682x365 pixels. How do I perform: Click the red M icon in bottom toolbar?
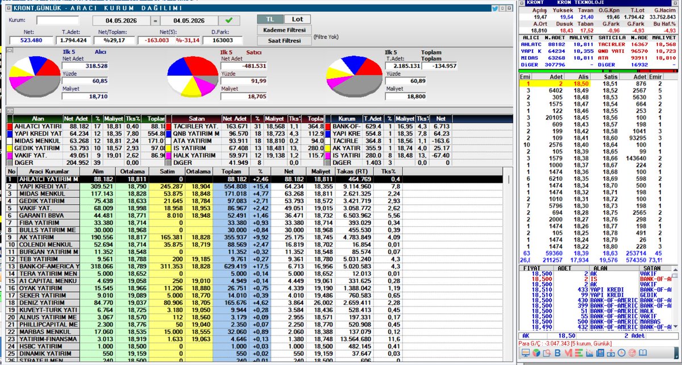(x=568, y=353)
